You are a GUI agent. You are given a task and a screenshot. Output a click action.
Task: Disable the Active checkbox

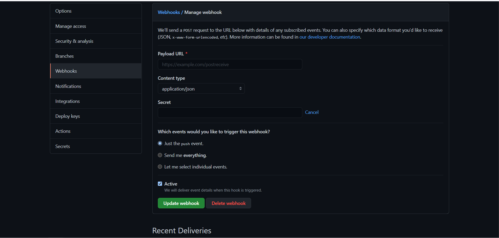coord(160,183)
